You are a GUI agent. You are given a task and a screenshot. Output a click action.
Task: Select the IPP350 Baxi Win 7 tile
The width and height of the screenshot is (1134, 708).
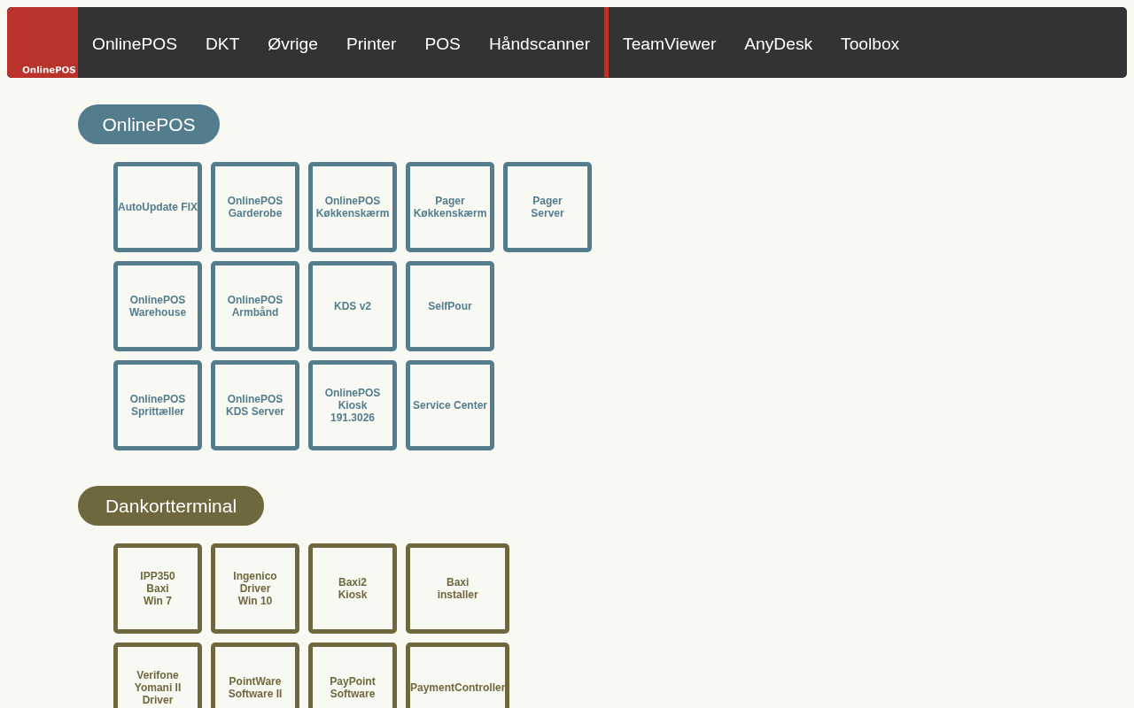coord(158,589)
